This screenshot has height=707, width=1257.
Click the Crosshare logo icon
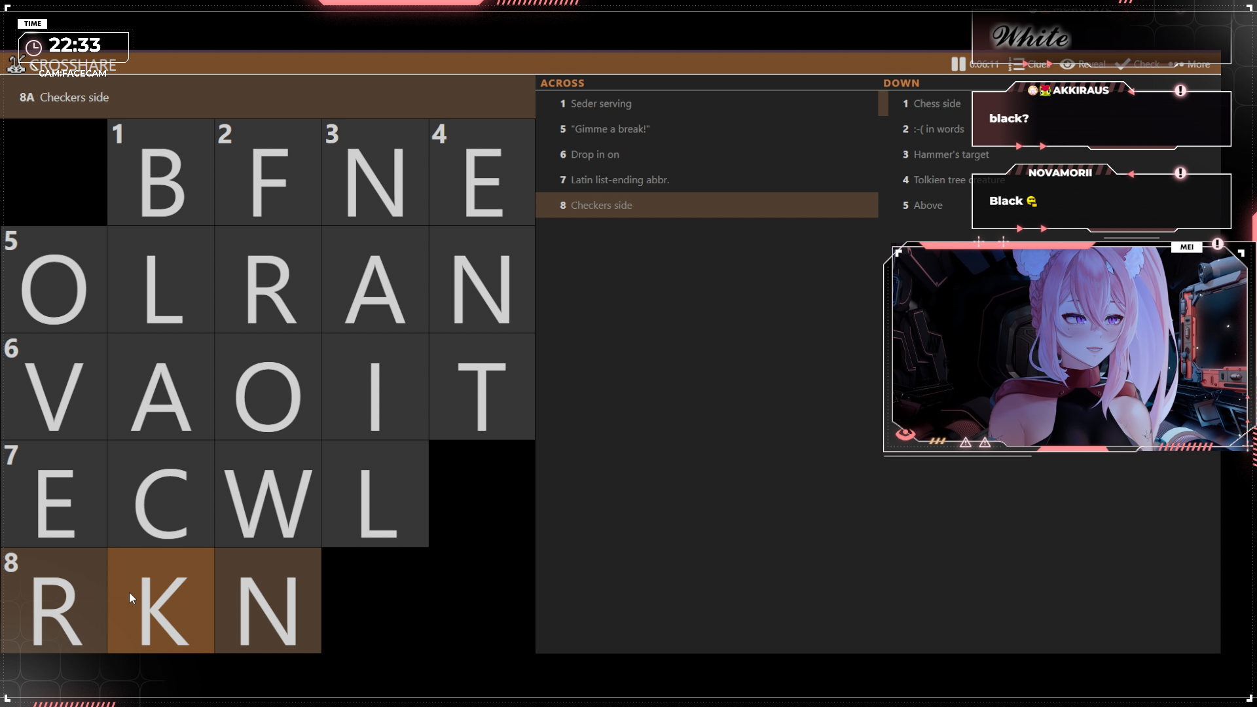point(16,65)
